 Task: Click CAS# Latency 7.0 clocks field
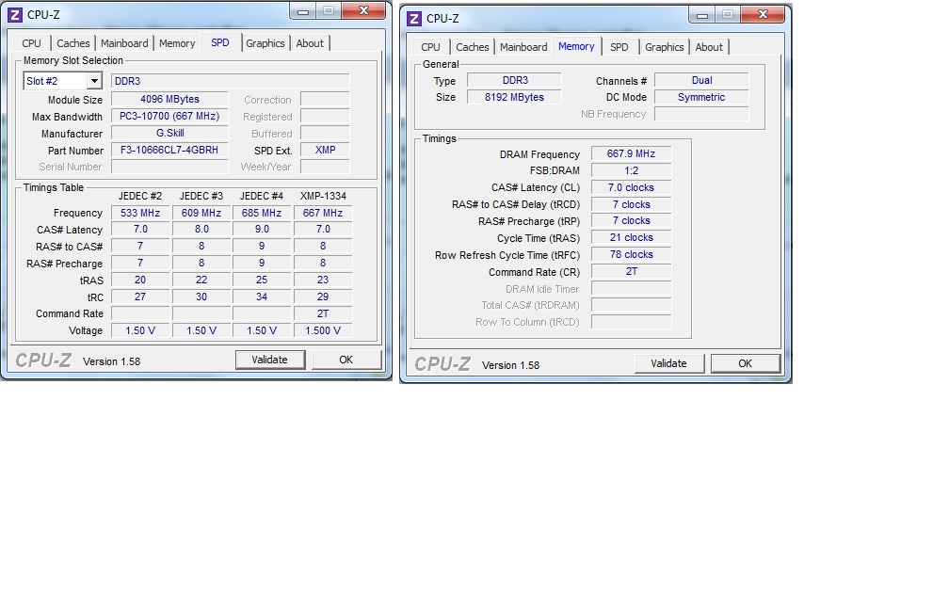[x=631, y=187]
